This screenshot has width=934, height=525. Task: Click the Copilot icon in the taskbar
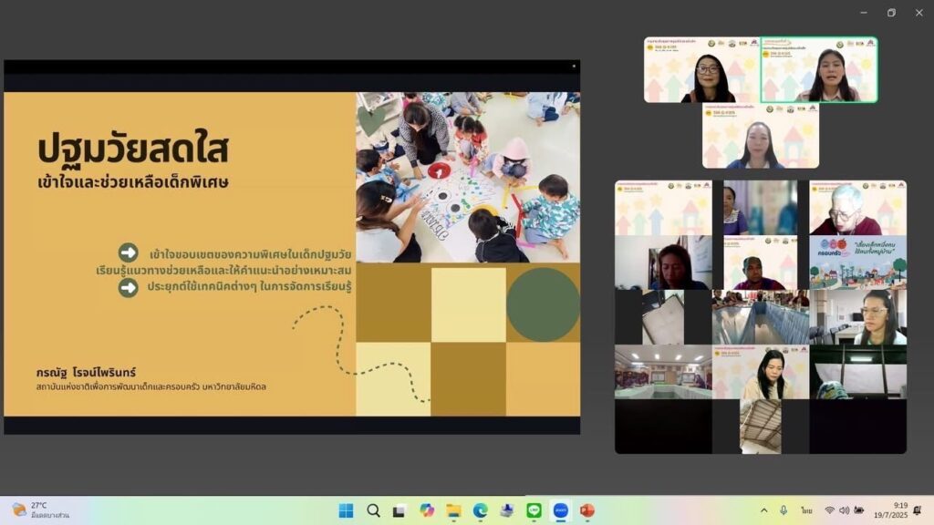tap(427, 510)
